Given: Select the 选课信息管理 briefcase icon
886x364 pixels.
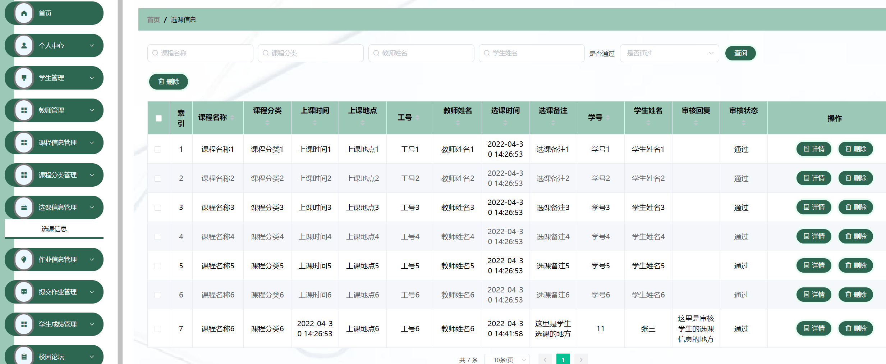Looking at the screenshot, I should [24, 207].
